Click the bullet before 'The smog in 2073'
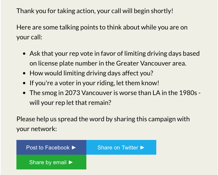218x175 pixels. tap(24, 93)
